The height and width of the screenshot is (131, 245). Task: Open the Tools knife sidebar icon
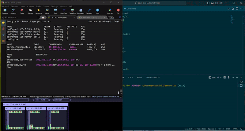[x=3, y=29]
